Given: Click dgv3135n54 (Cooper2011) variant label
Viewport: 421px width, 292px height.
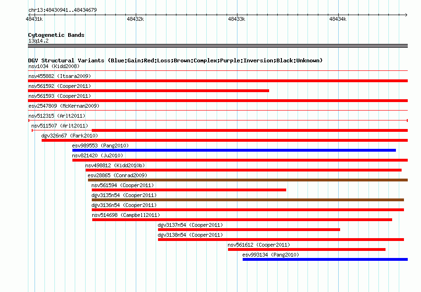Looking at the screenshot, I should click(124, 195).
